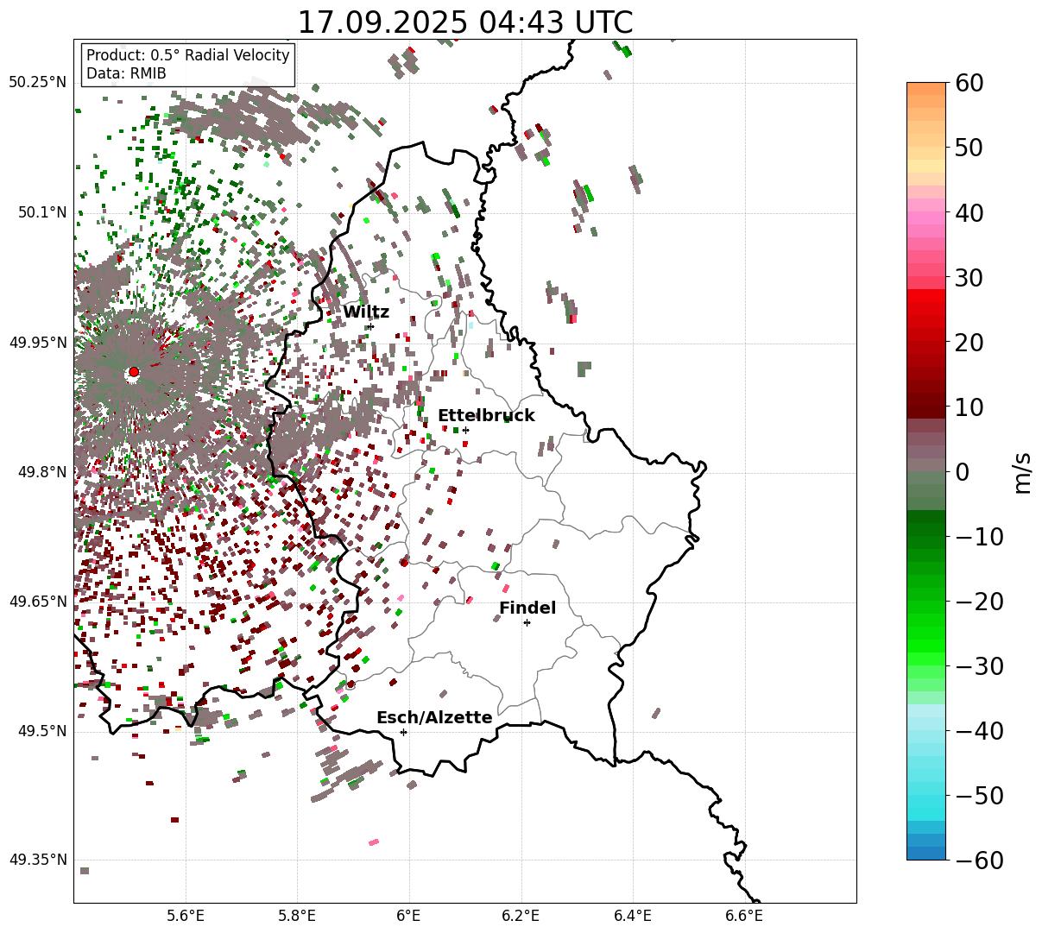
Task: Click the colorbar tick label 30
Action: [x=969, y=277]
